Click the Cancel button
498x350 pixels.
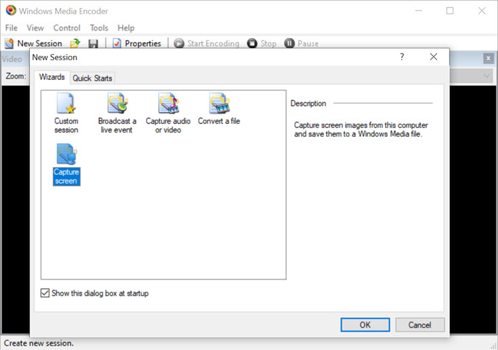click(420, 324)
